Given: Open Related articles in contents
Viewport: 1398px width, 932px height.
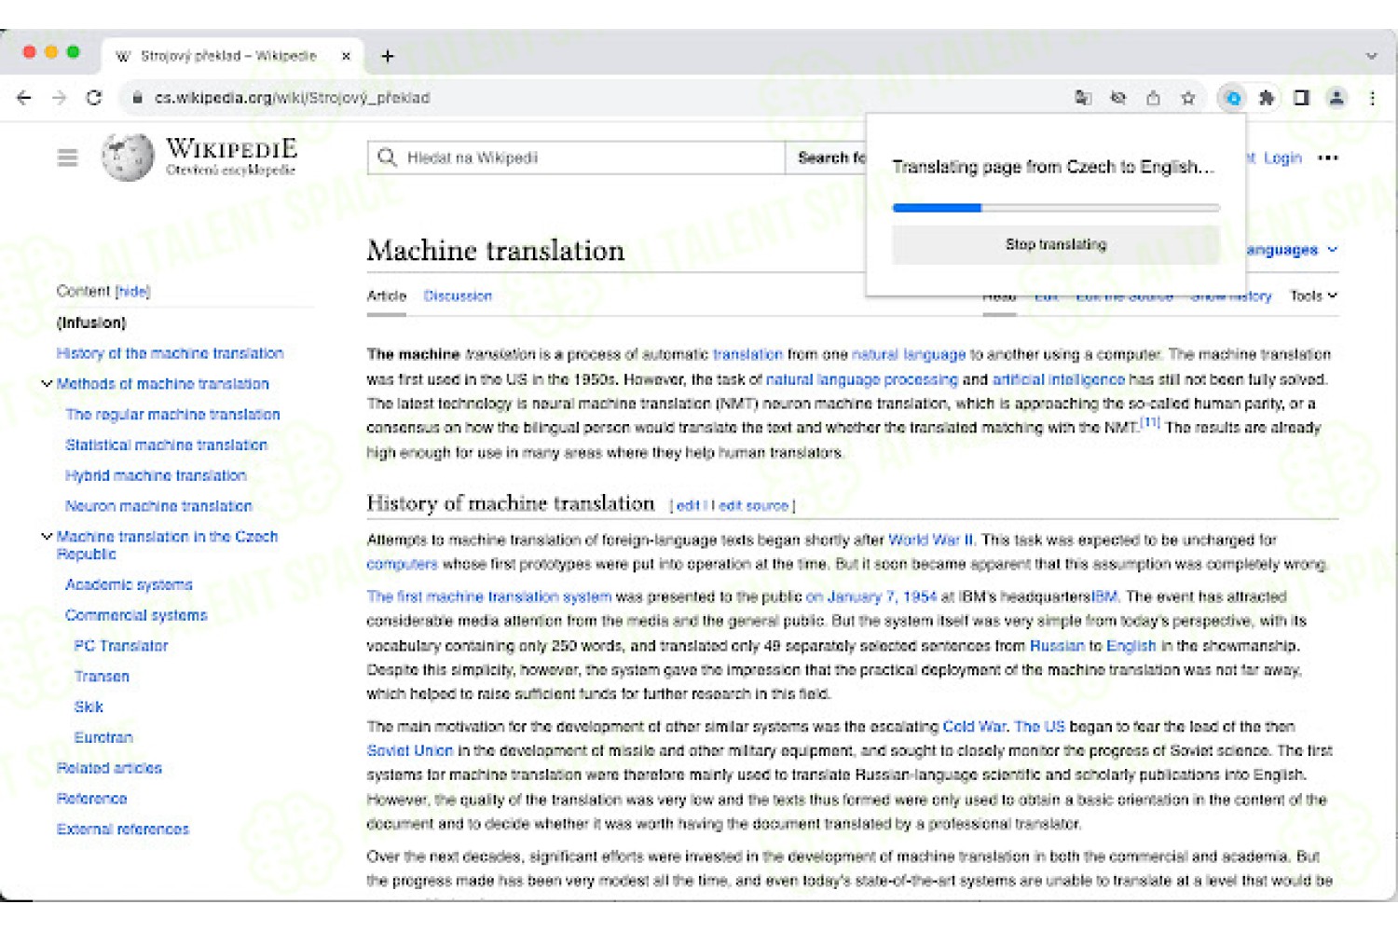Looking at the screenshot, I should click(x=109, y=768).
